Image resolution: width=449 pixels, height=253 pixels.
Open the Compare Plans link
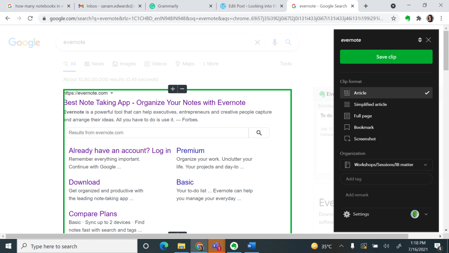93,214
